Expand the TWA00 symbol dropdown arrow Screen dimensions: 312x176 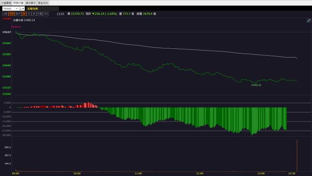(16, 9)
